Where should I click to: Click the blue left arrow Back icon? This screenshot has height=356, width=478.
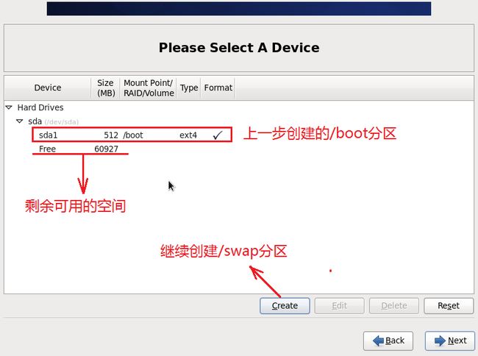coord(378,341)
